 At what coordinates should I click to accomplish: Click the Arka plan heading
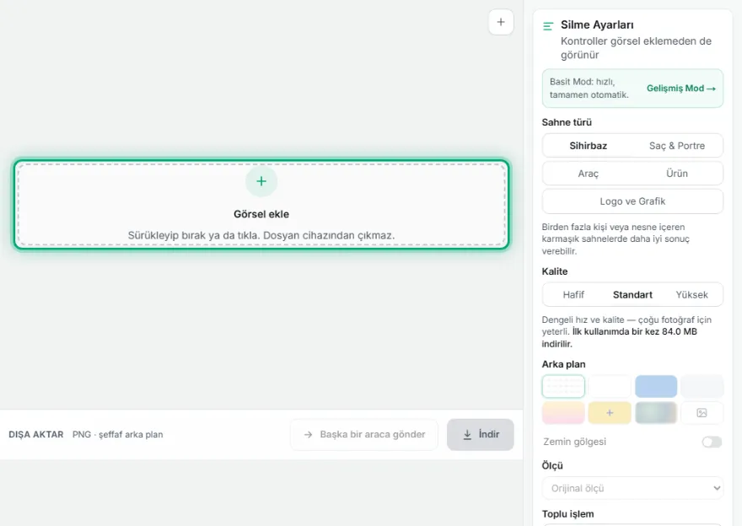click(563, 364)
